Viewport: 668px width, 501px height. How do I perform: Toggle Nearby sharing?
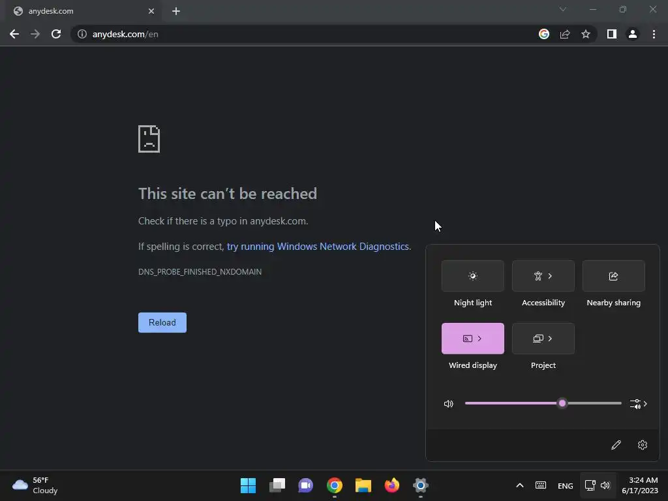[613, 276]
